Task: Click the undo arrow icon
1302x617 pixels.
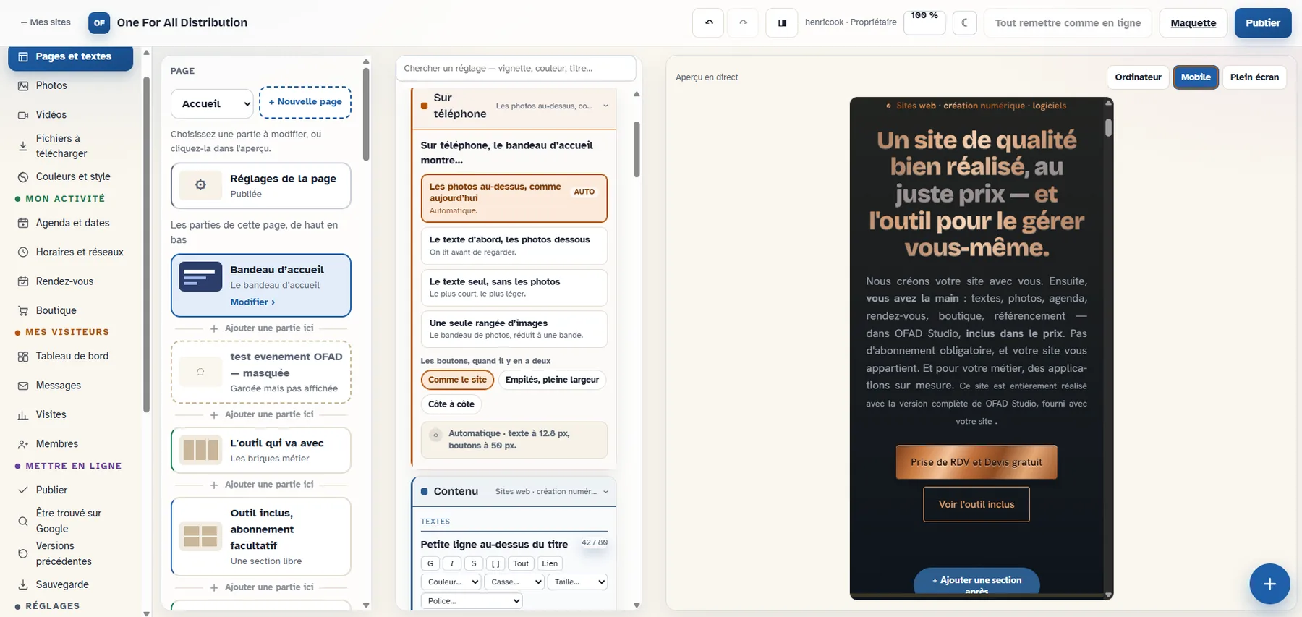Action: point(708,22)
